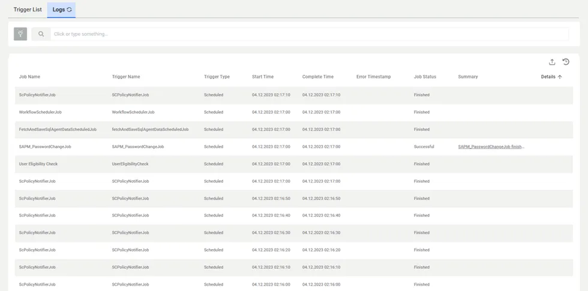Select 'User Eligibility Check' job name cell
Screen dimensions: 588x291
tap(38, 164)
